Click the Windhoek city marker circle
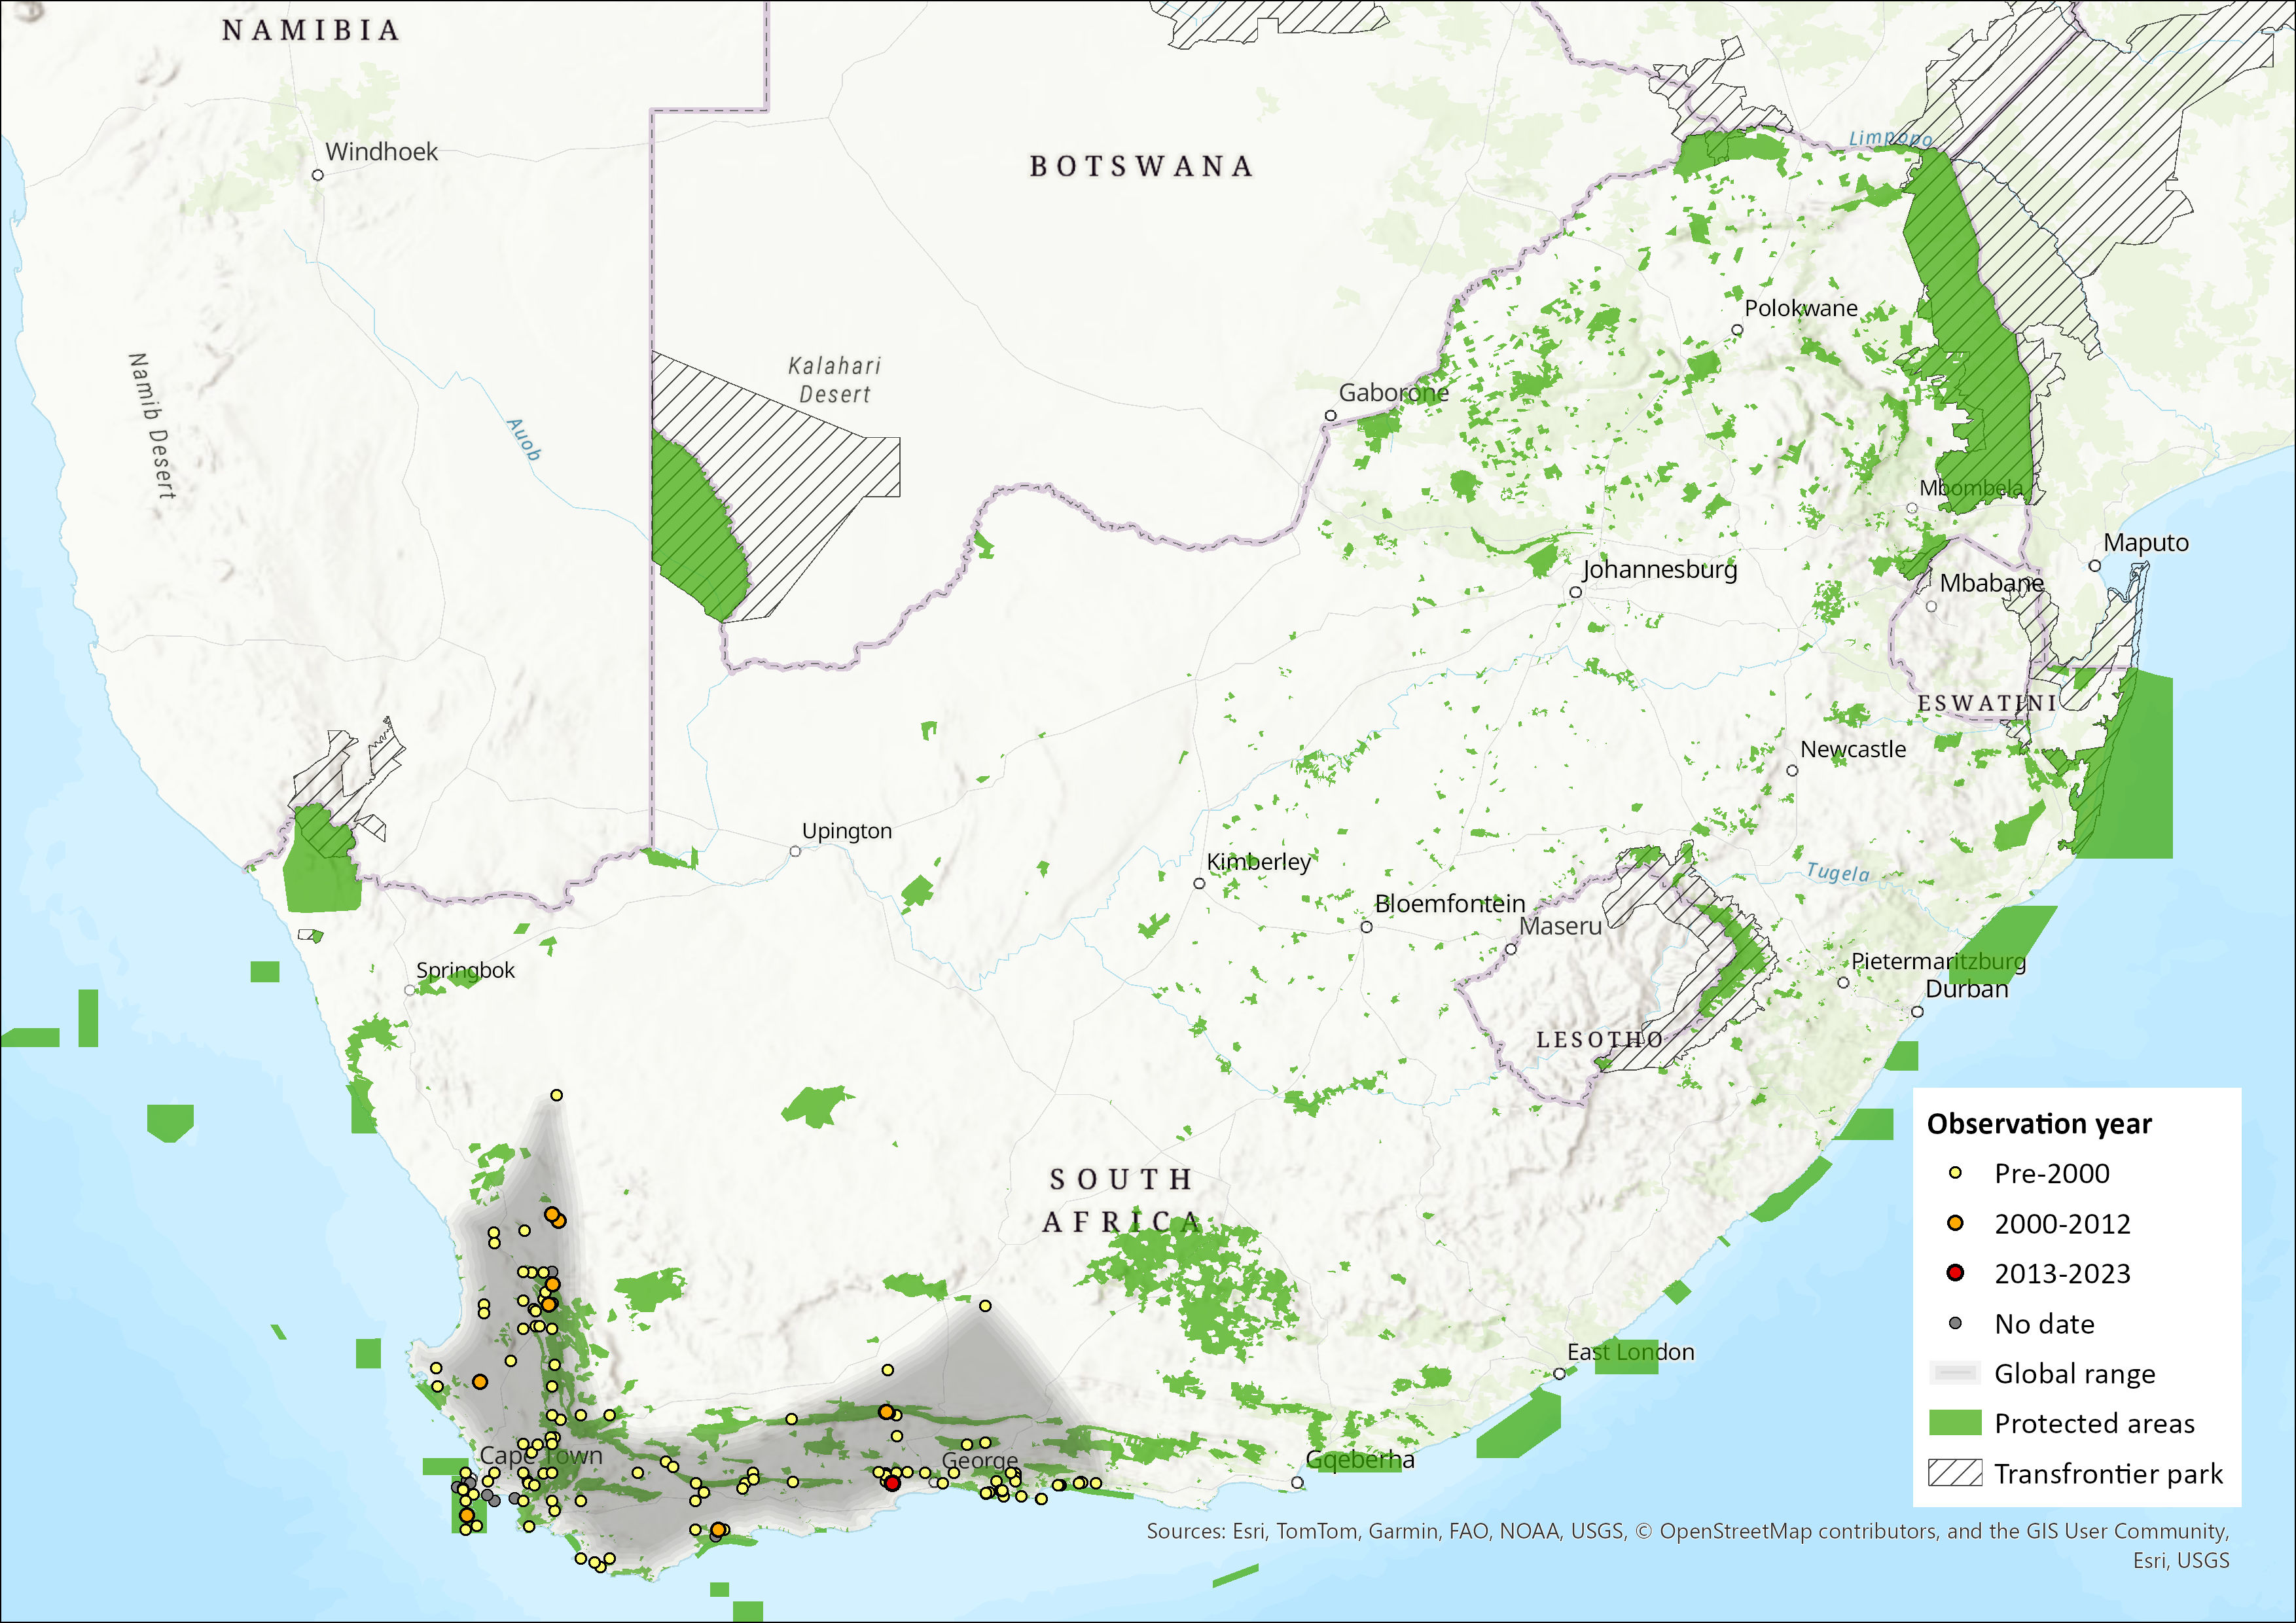This screenshot has height=1623, width=2296. [x=318, y=175]
